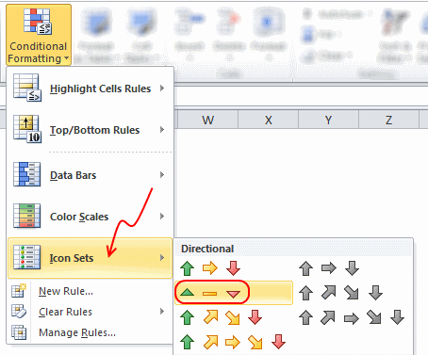Select 5 Arrows (Gray) icon set

[352, 317]
